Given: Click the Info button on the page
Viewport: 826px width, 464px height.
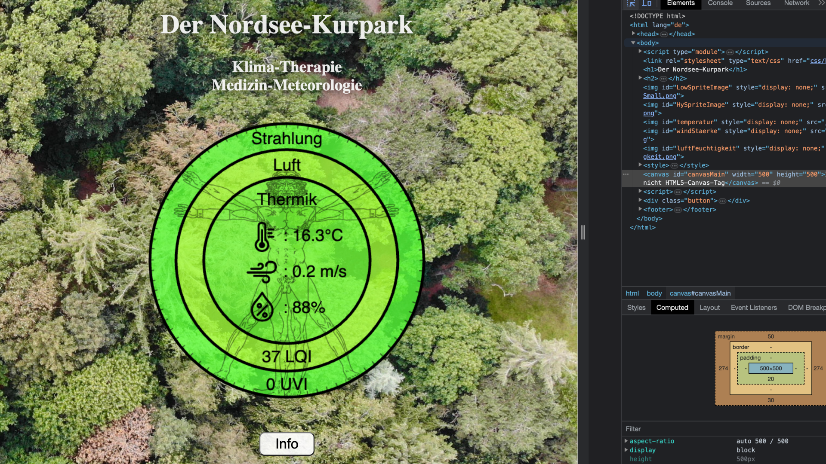Looking at the screenshot, I should (287, 444).
